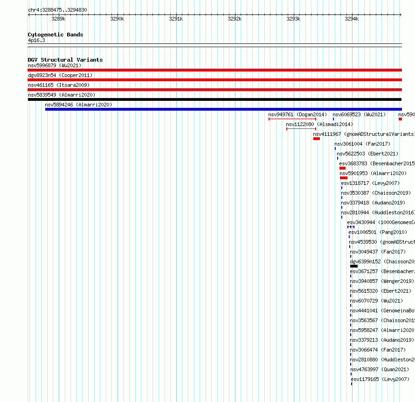
Task: Open label nsv4539530 gnomAD variant
Action: coord(382,242)
